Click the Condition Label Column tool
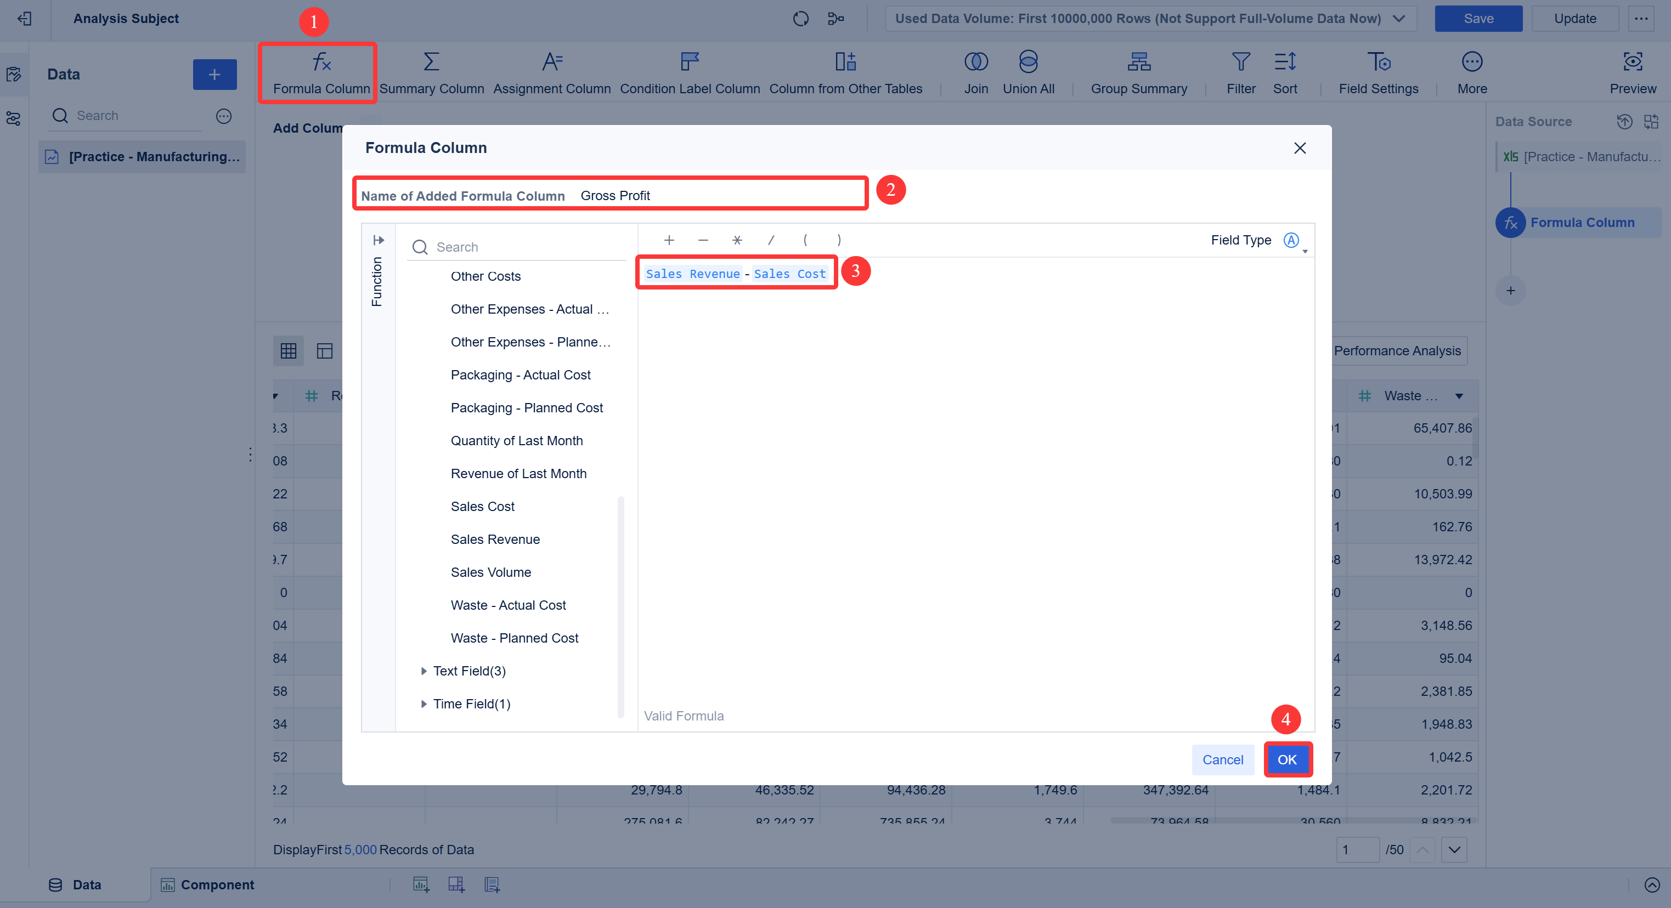This screenshot has width=1671, height=908. (x=690, y=71)
